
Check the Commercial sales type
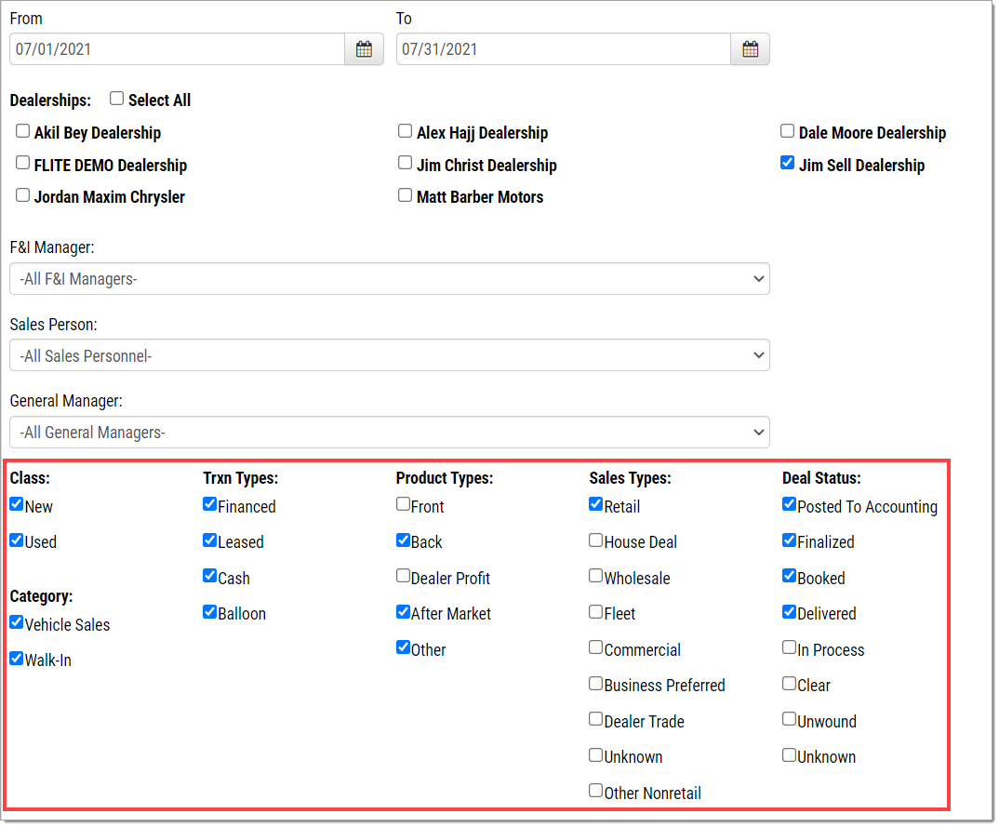(x=595, y=647)
